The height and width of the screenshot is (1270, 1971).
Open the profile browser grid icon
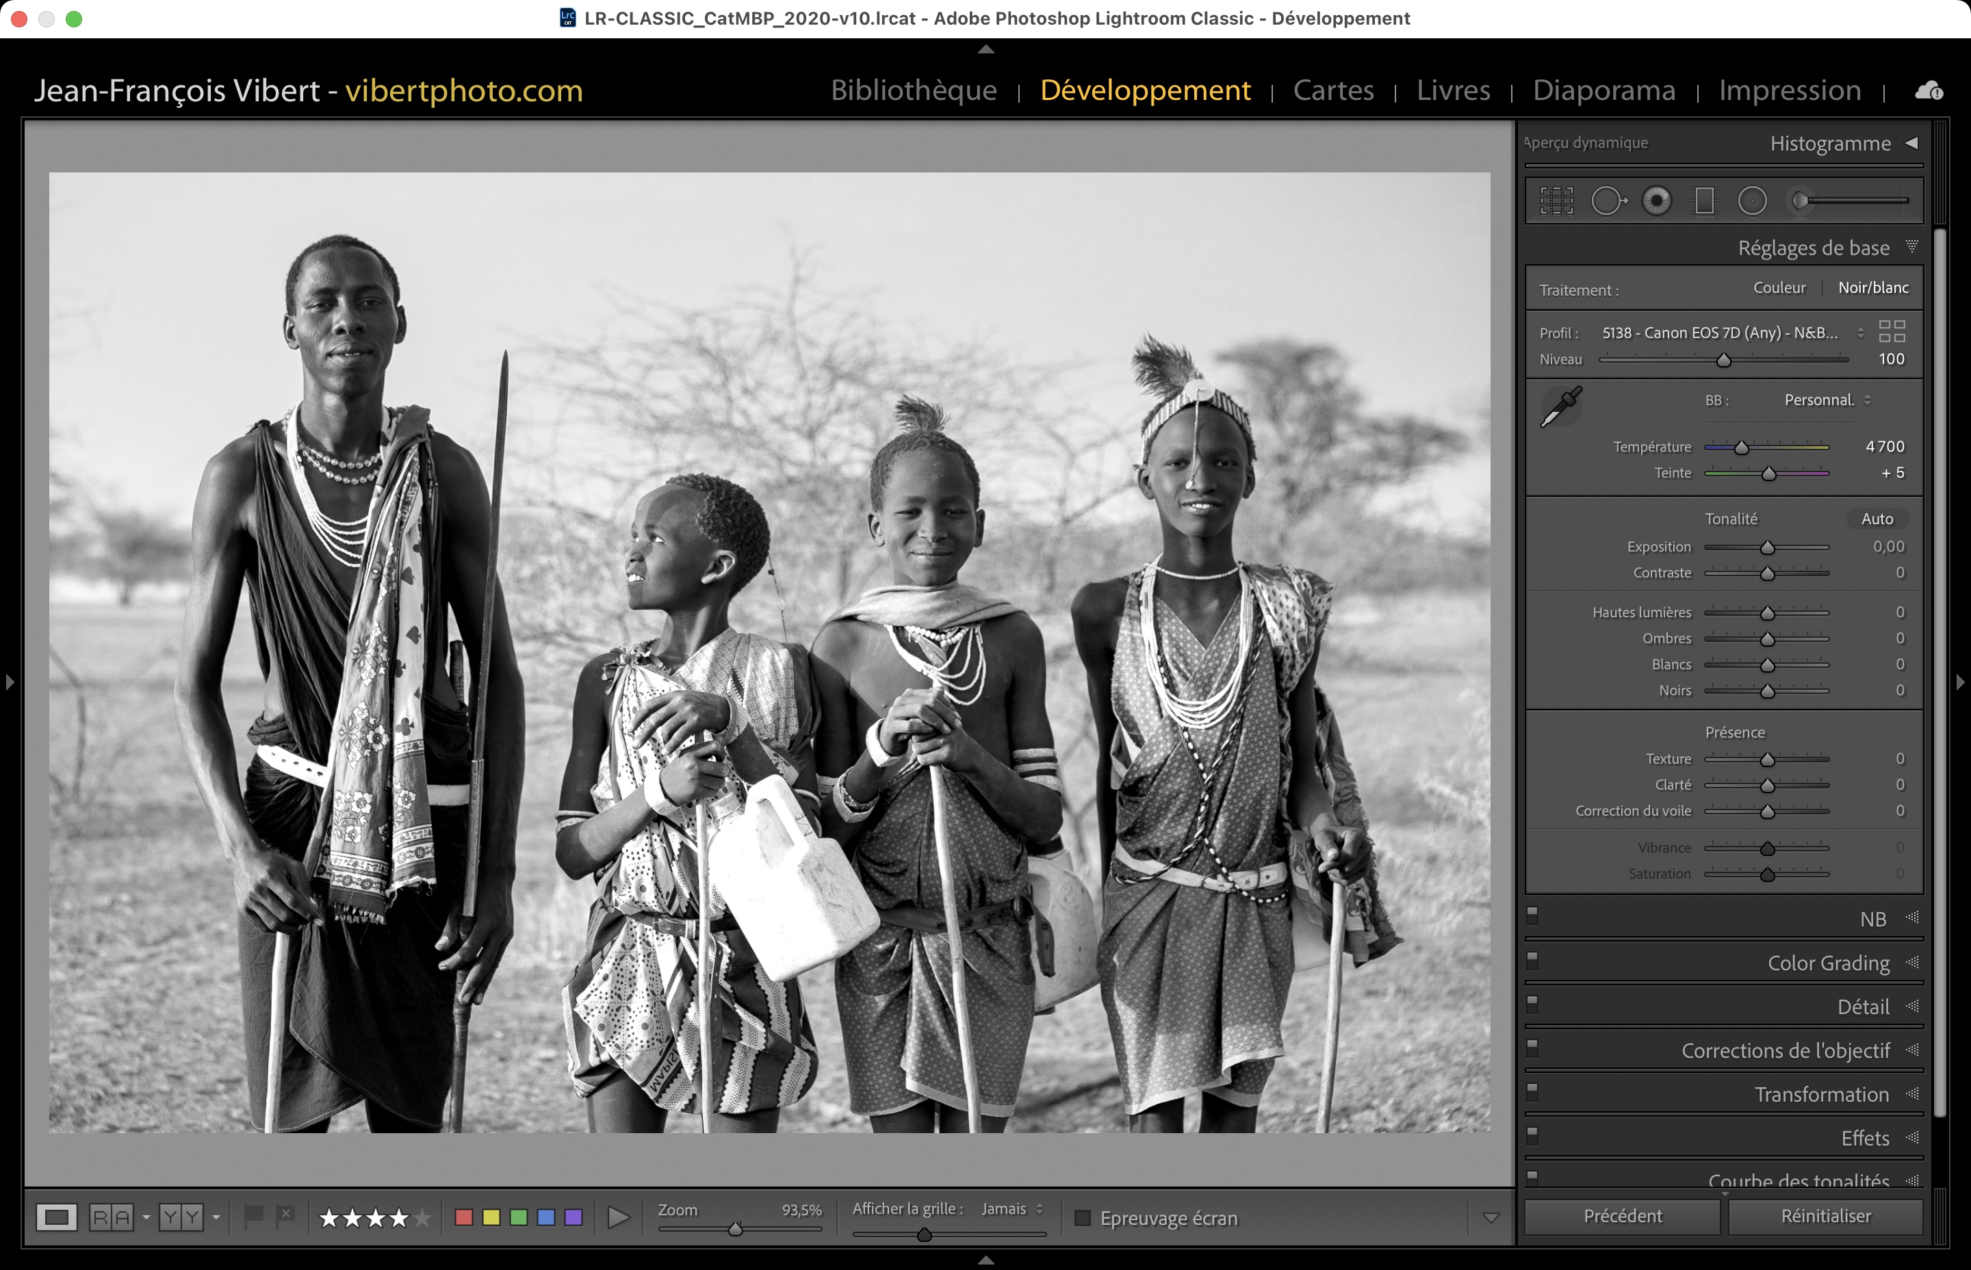point(1892,331)
